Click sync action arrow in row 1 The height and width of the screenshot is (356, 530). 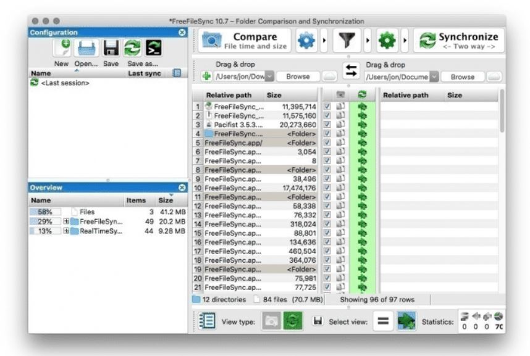click(363, 107)
